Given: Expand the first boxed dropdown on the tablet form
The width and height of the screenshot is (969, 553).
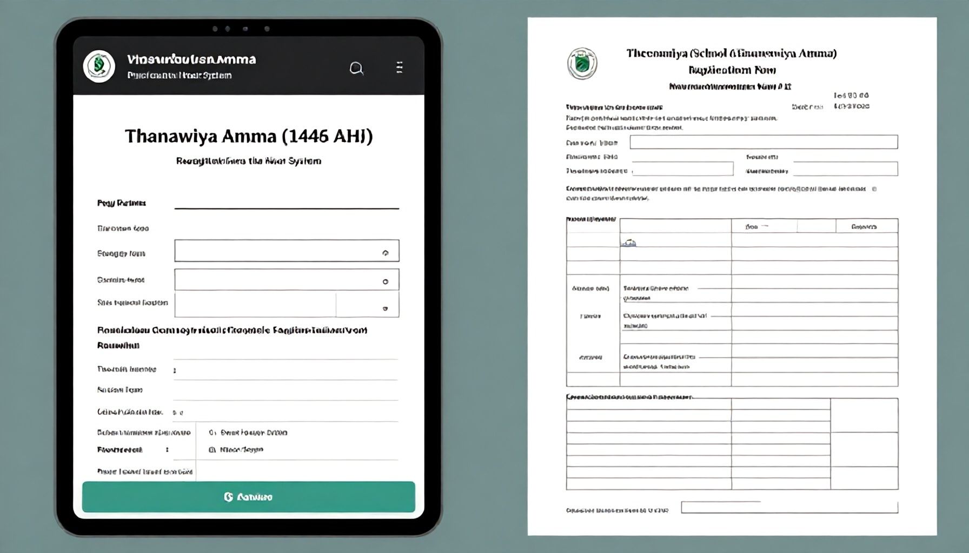Looking at the screenshot, I should [385, 252].
